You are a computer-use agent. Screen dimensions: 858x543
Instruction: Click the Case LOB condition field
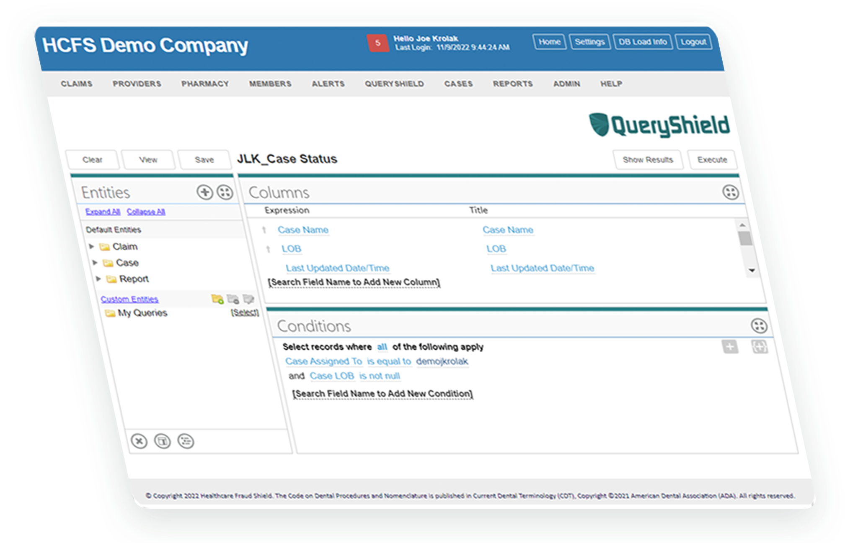tap(332, 376)
